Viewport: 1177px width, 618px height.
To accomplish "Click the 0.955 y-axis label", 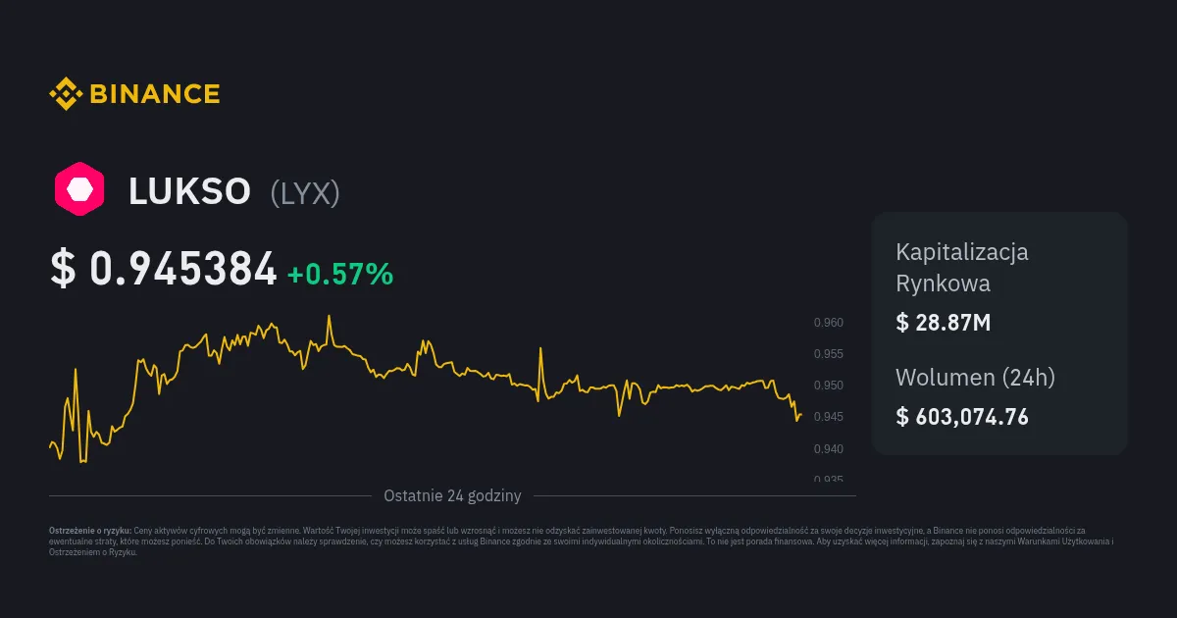I will pos(829,354).
